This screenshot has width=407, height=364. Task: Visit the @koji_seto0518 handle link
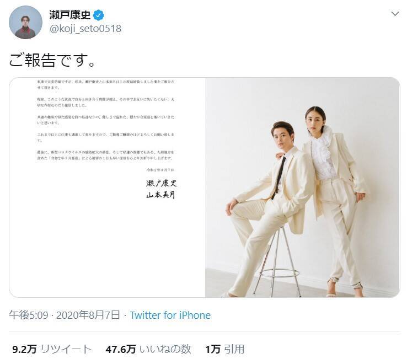click(x=85, y=29)
